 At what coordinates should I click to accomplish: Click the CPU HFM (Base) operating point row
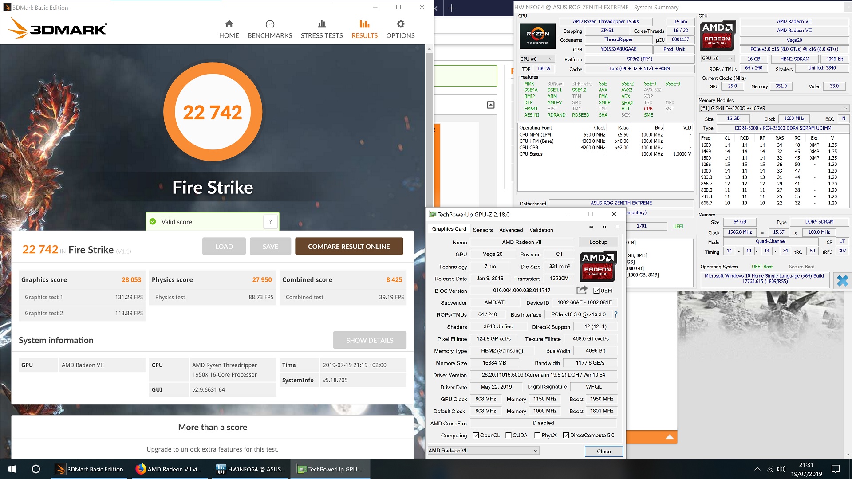click(605, 141)
